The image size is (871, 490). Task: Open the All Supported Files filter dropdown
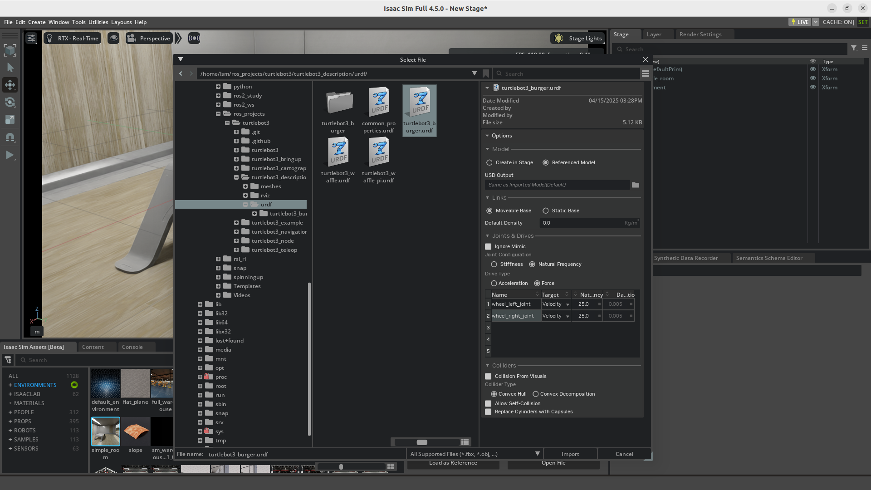click(475, 454)
